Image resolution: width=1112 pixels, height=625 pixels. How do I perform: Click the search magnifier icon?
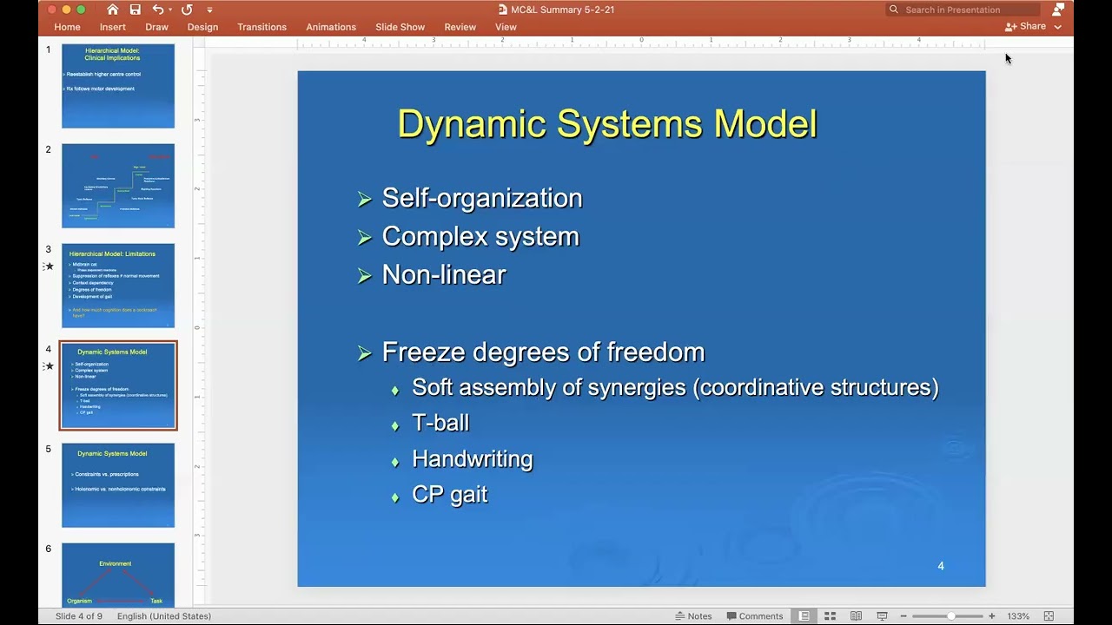coord(894,10)
